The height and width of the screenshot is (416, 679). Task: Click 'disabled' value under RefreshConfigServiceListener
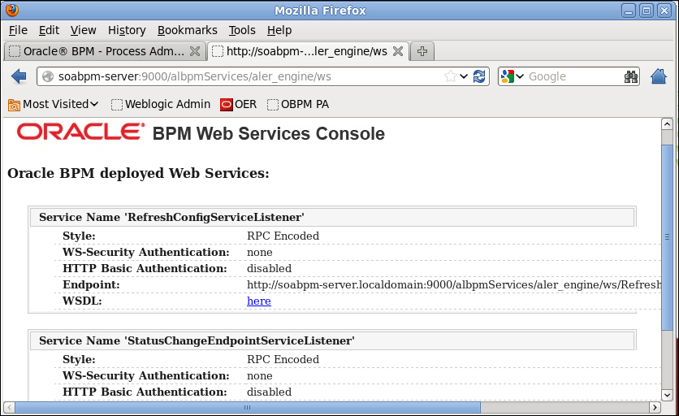pyautogui.click(x=269, y=269)
